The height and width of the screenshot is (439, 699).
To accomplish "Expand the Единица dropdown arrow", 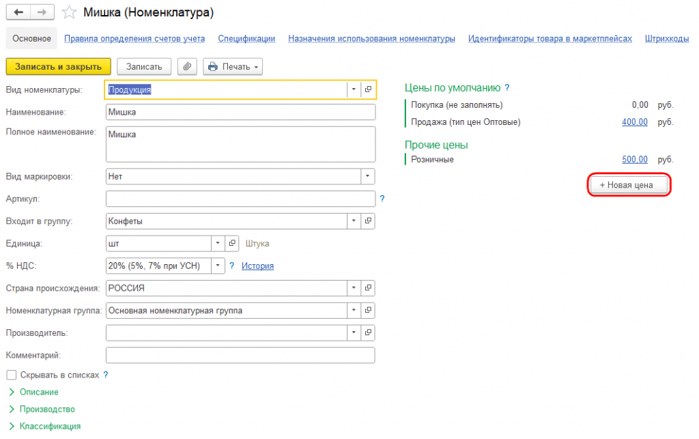I will click(x=218, y=243).
